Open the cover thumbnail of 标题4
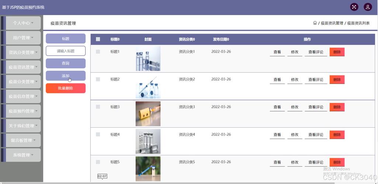 tap(148, 141)
